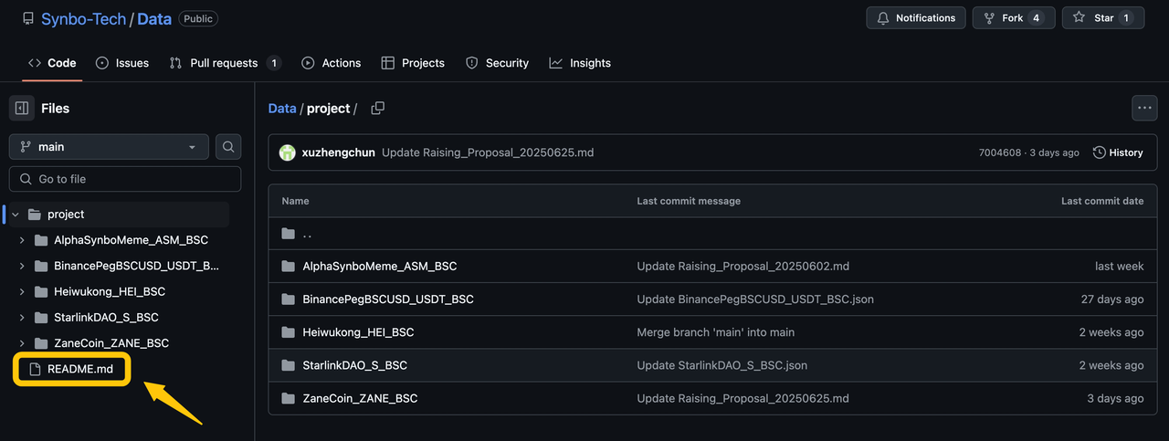This screenshot has height=441, width=1169.
Task: Open README.md in the file tree
Action: tap(80, 369)
